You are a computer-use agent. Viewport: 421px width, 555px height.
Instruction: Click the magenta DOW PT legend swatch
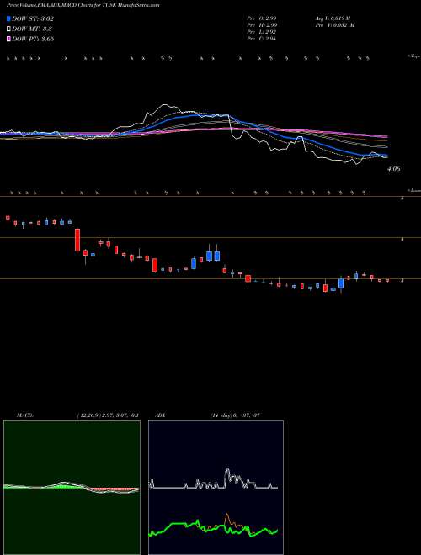8,39
